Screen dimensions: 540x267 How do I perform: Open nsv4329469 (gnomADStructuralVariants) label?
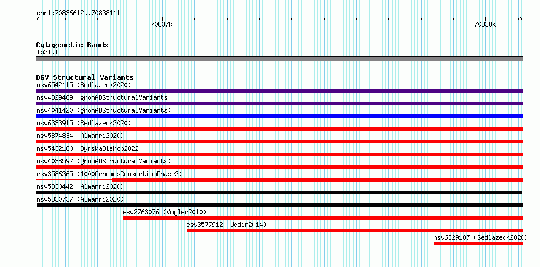[x=104, y=97]
